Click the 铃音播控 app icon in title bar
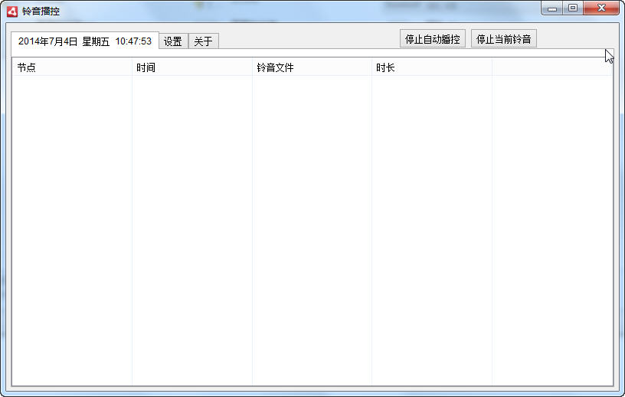This screenshot has height=397, width=625. click(x=12, y=11)
